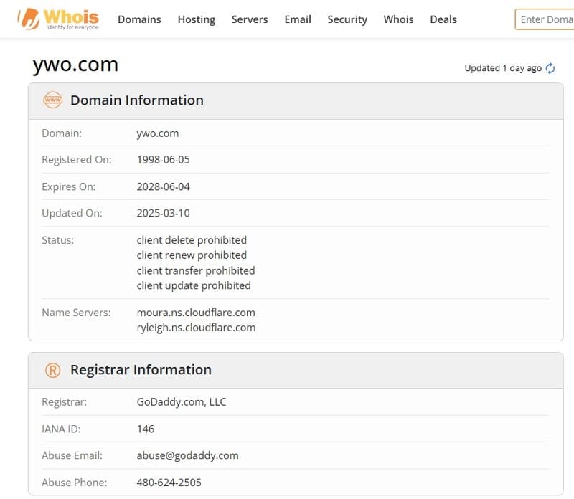Click the Abuse Email label
This screenshot has width=574, height=499.
[x=72, y=456]
